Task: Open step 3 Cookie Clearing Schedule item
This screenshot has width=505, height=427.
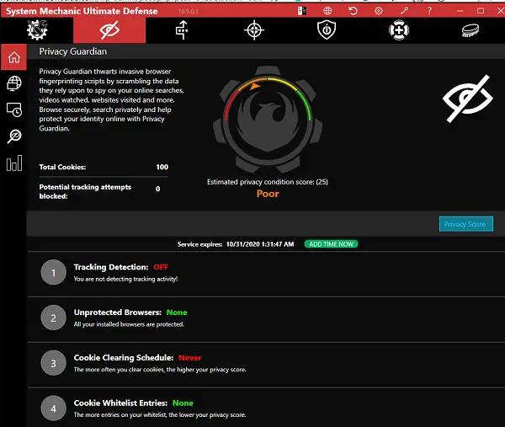Action: coord(266,364)
